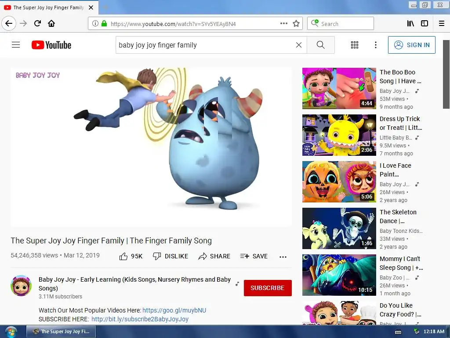Open the Baby Joy Joy channel name link

coord(134,284)
